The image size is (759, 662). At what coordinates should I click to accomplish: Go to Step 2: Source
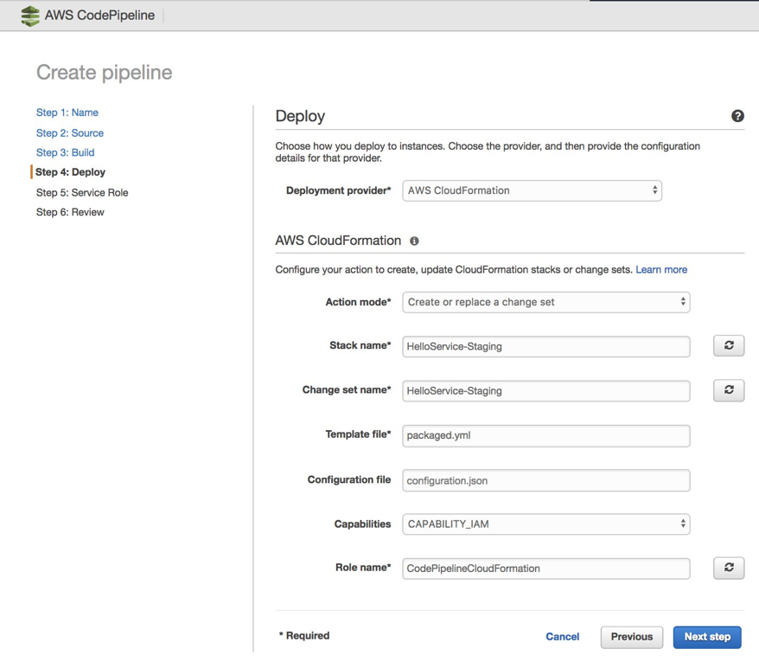tap(70, 133)
